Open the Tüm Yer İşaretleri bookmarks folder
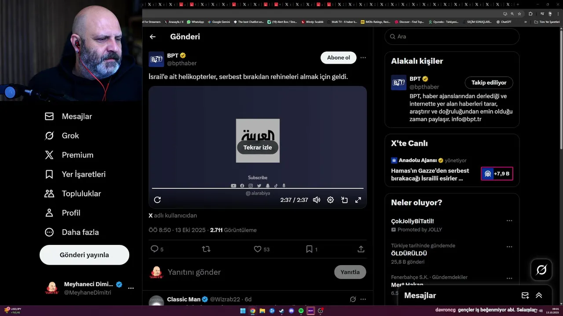This screenshot has height=316, width=563. pos(547,22)
